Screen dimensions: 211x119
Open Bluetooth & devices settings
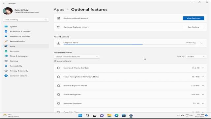(26, 31)
